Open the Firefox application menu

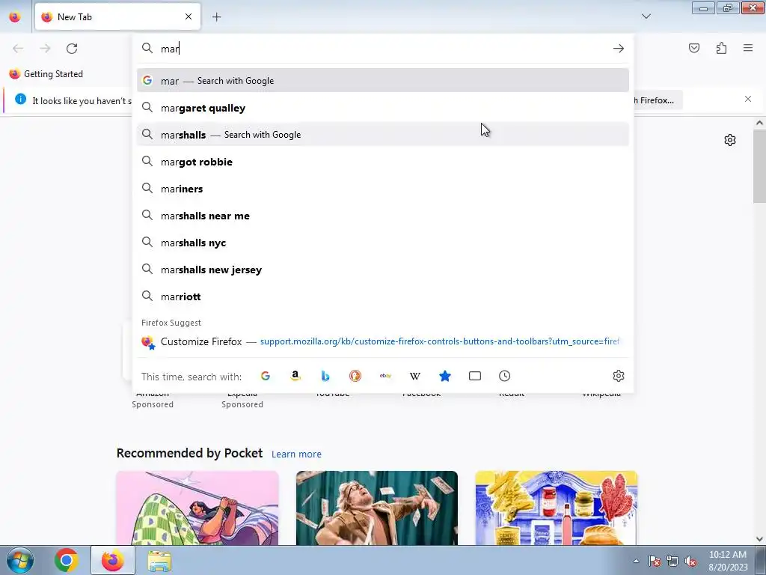(748, 48)
